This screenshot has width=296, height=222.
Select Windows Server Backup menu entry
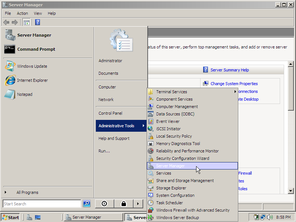tap(192, 218)
